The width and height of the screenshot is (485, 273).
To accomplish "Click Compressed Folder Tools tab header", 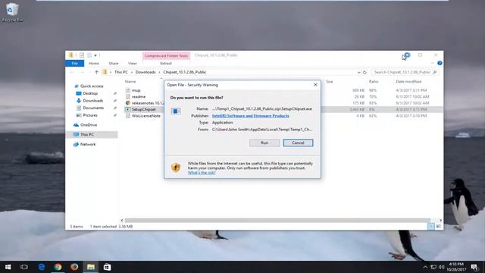I will (x=166, y=55).
